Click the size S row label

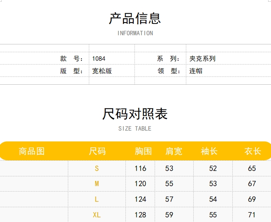click(97, 168)
